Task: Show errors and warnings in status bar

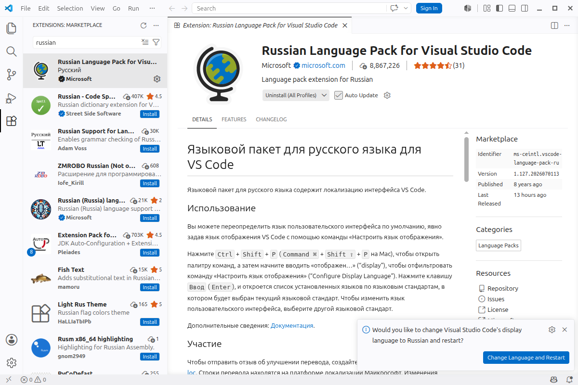Action: (33, 380)
